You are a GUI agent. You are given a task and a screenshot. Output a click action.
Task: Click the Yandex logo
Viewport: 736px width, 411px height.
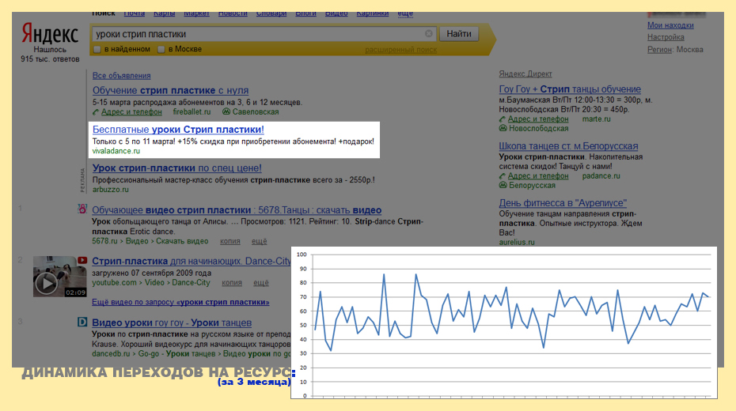pos(50,34)
